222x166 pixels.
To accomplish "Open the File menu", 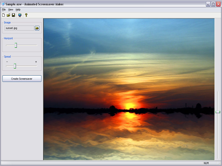I will coord(4,10).
